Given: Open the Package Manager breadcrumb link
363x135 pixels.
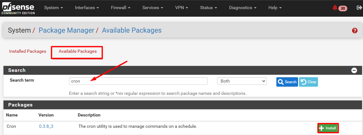Looking at the screenshot, I should [x=66, y=30].
